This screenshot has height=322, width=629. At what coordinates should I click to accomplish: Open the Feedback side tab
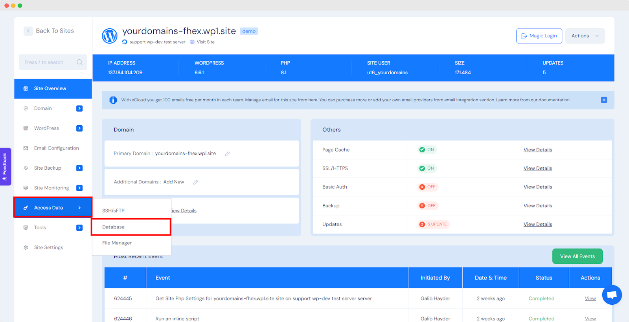5,166
